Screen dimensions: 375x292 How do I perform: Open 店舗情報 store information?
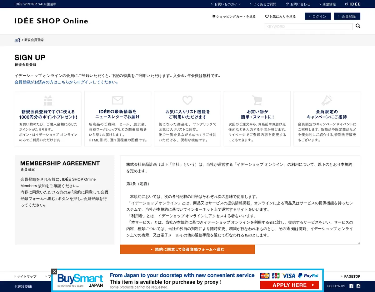(x=327, y=4)
